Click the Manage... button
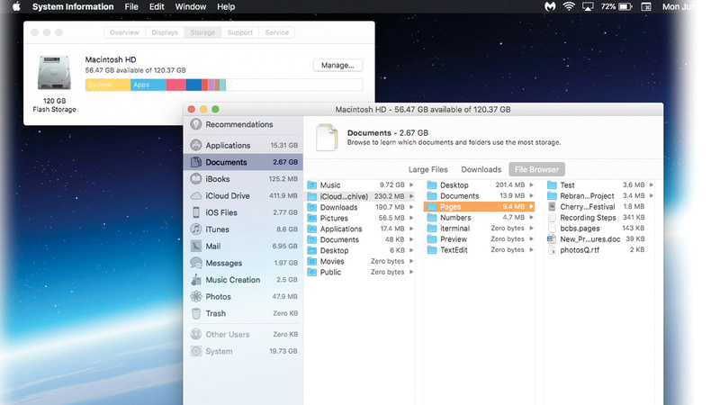 pyautogui.click(x=337, y=65)
